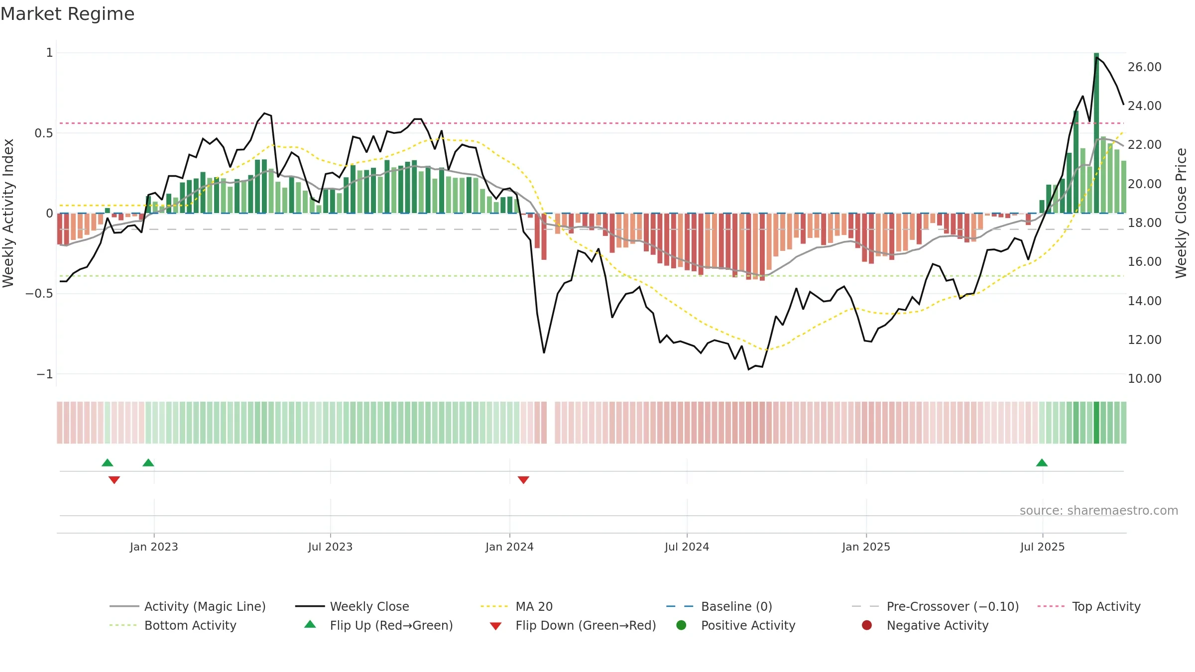Viewport: 1195px width, 672px height.
Task: Toggle the Bottom Activity legend entry
Action: [173, 625]
